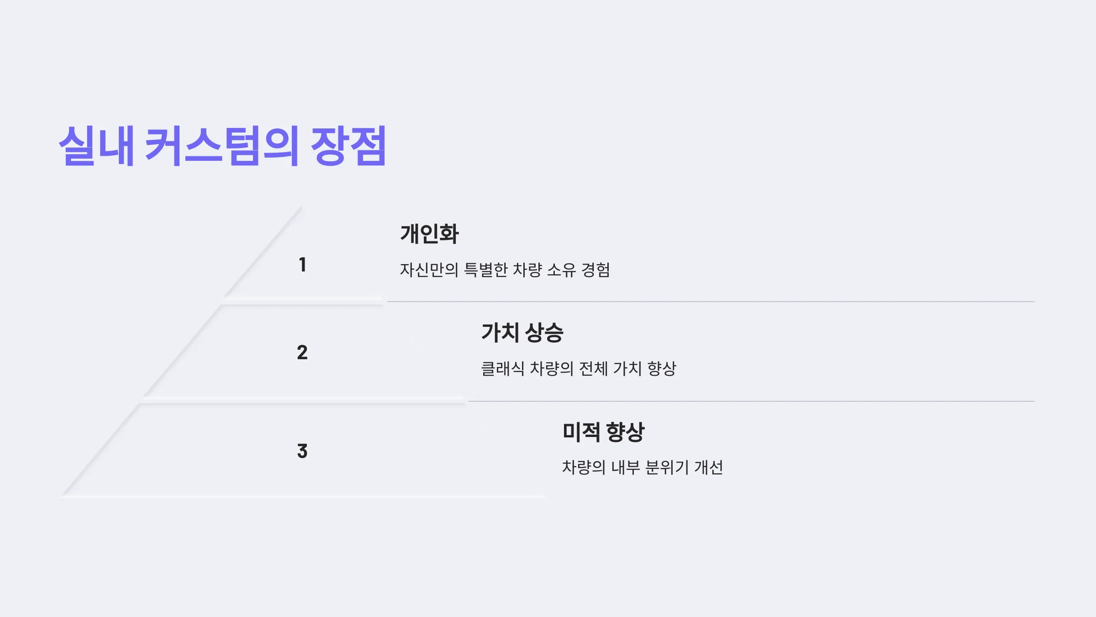Click the pyramid's bottom base edge line
Screen dimensions: 1096x617
[x=302, y=496]
